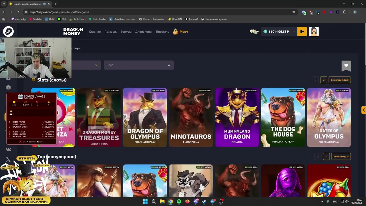Screen dimensions: 366x206
Task: Click the browser address bar URL
Action: pyautogui.click(x=59, y=12)
